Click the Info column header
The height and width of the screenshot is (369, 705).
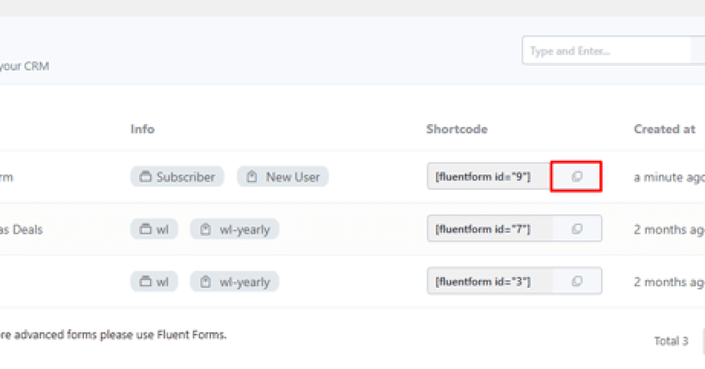142,129
